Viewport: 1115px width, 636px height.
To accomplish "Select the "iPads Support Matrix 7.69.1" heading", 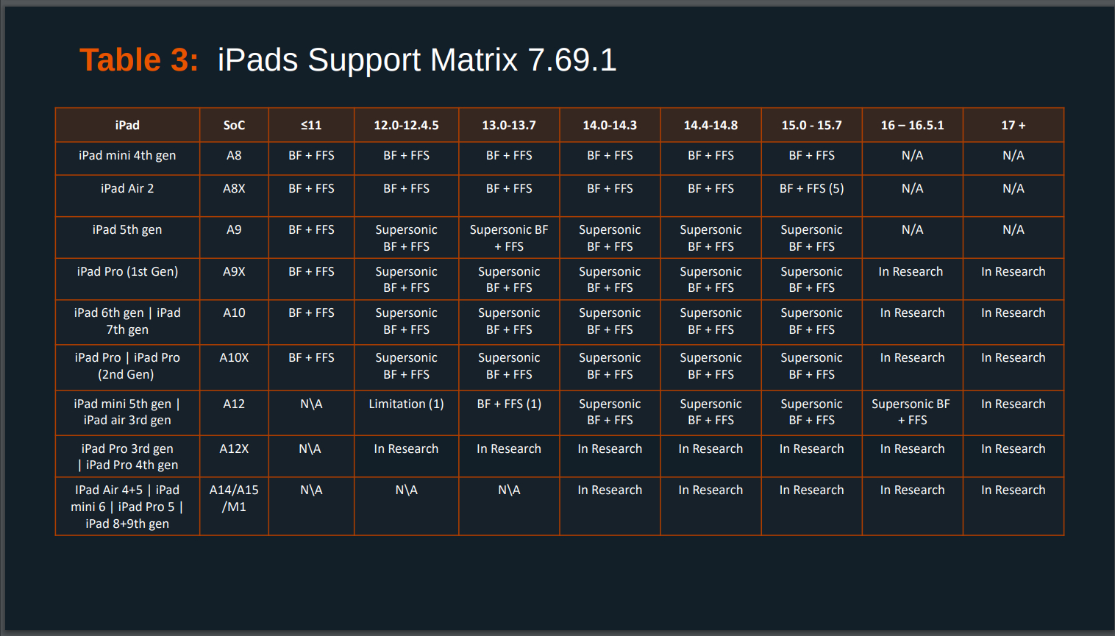I will tap(416, 60).
